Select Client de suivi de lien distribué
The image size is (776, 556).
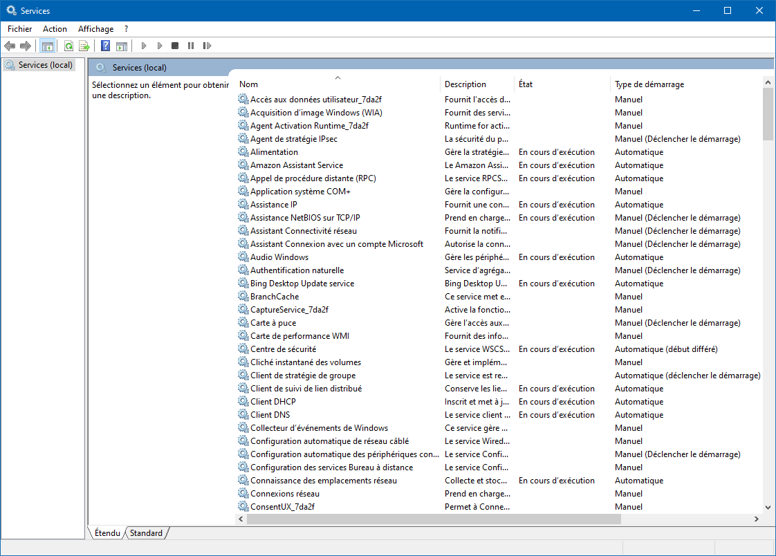306,389
